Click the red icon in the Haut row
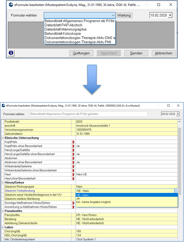 point(74,175)
